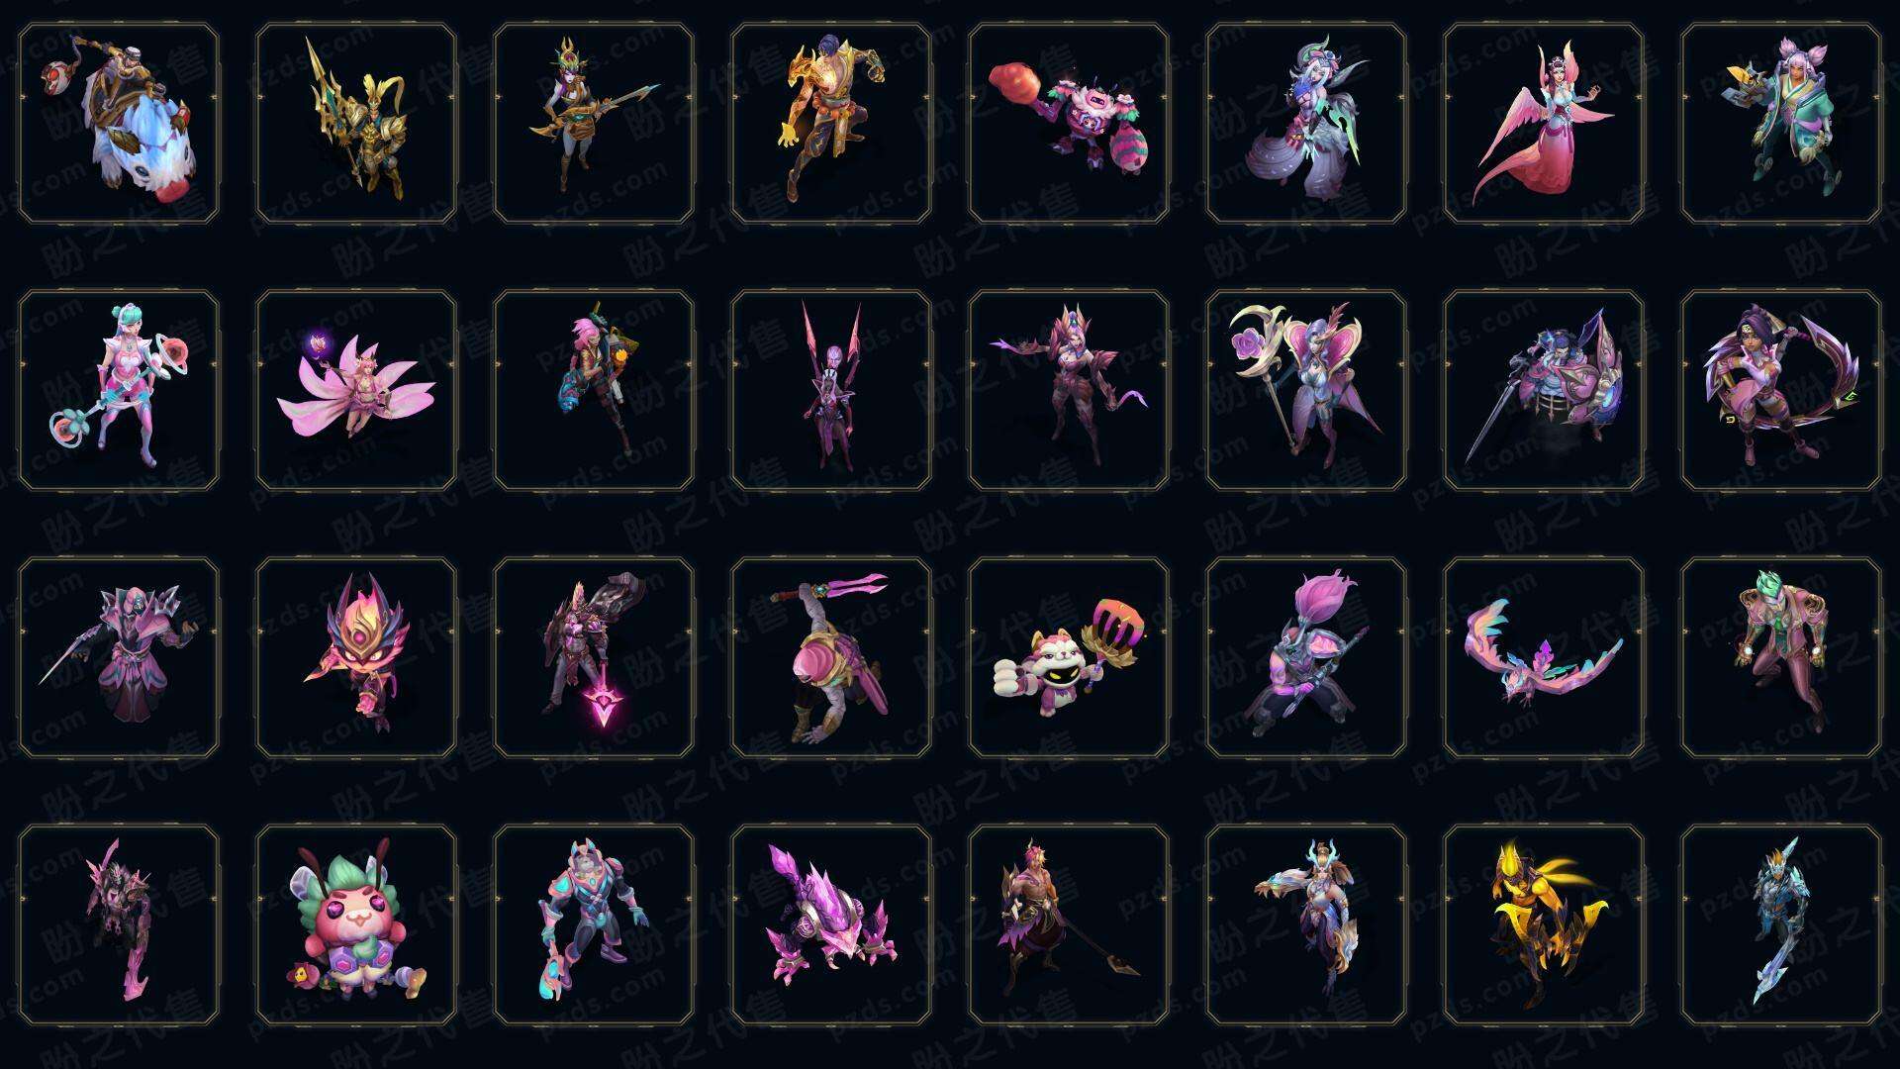Pick the pink nine-tailed fox skin
This screenshot has width=1900, height=1069.
pyautogui.click(x=356, y=390)
